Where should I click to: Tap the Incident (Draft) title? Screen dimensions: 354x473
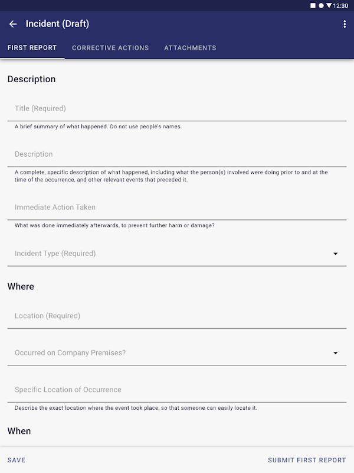coord(57,24)
